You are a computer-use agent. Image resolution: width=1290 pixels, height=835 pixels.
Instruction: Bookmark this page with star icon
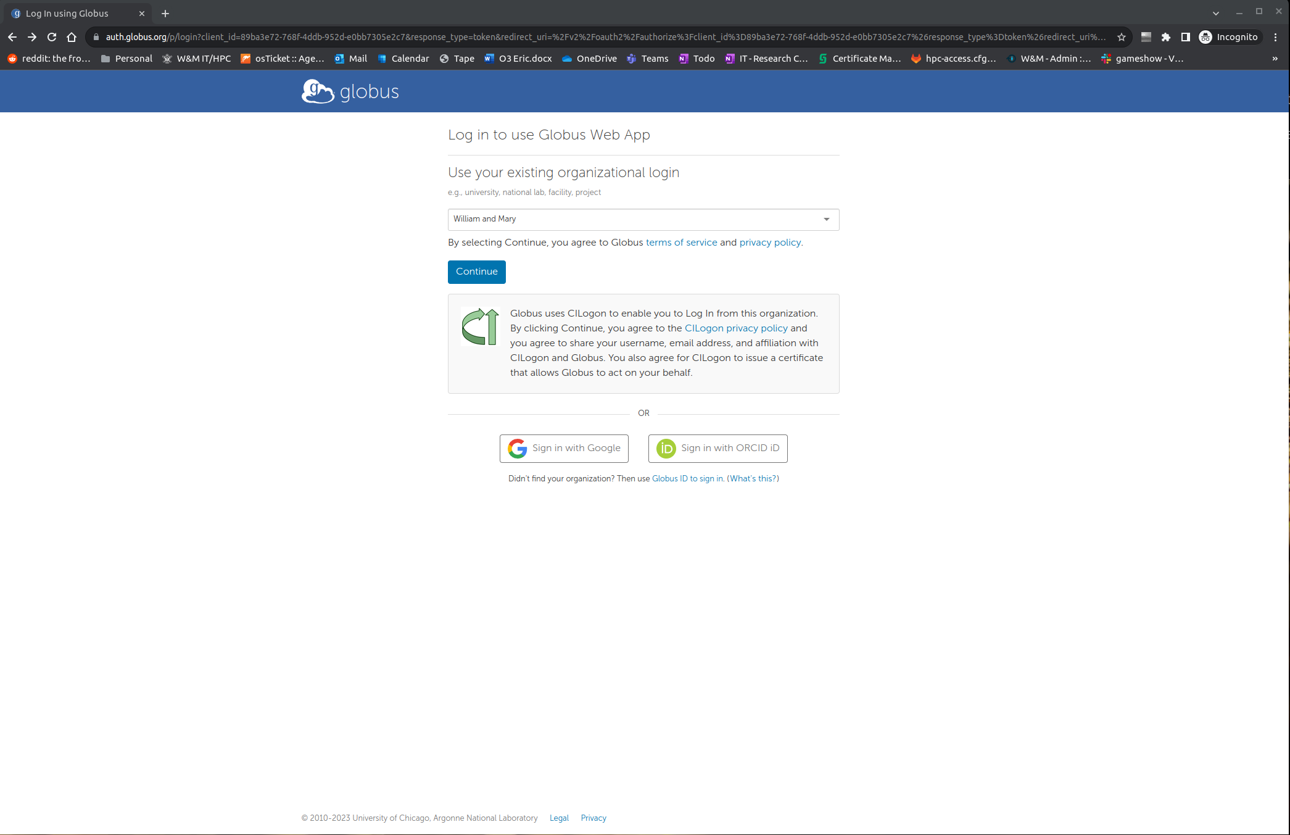coord(1122,37)
